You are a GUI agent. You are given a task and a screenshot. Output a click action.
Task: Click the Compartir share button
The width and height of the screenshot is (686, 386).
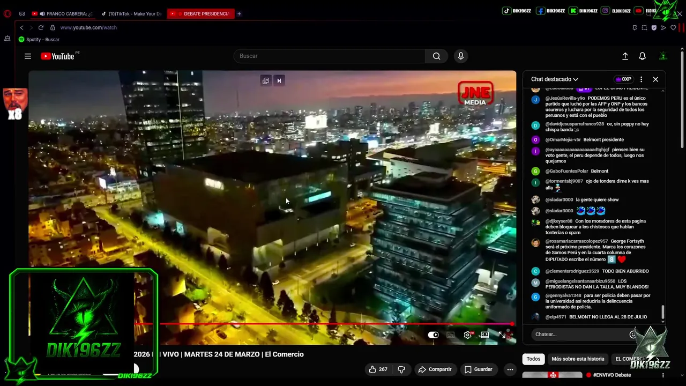point(435,369)
